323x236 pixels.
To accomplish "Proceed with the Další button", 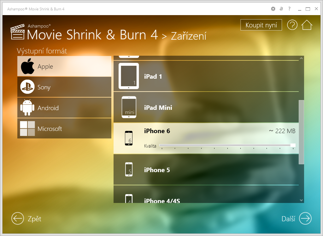I will pyautogui.click(x=297, y=218).
